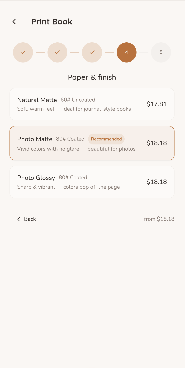Screen dimensions: 185x368
Task: Click the current step 4 circle
Action: click(127, 52)
